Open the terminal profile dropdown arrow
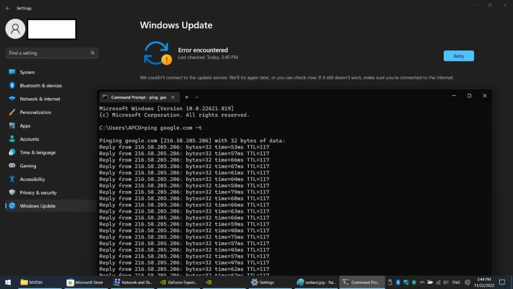The height and width of the screenshot is (289, 513). tap(196, 97)
